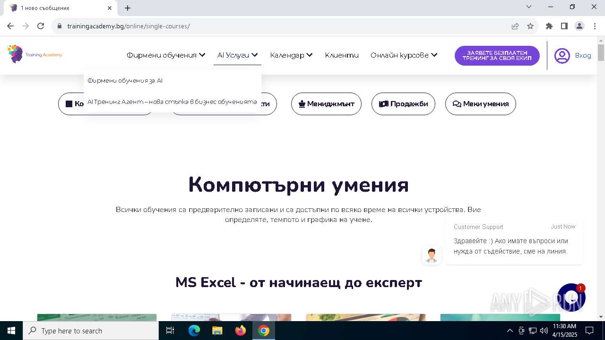Go back with browser back arrow
605x340 pixels.
[x=10, y=26]
